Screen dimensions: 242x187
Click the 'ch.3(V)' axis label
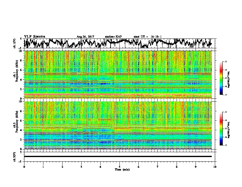(15, 157)
